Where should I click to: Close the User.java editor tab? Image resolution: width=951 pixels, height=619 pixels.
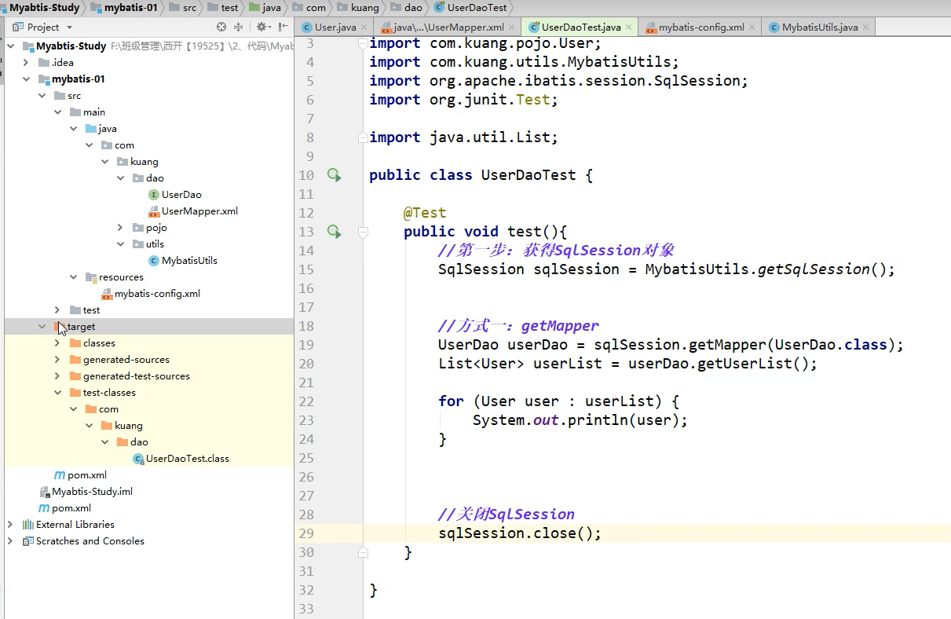coord(364,27)
